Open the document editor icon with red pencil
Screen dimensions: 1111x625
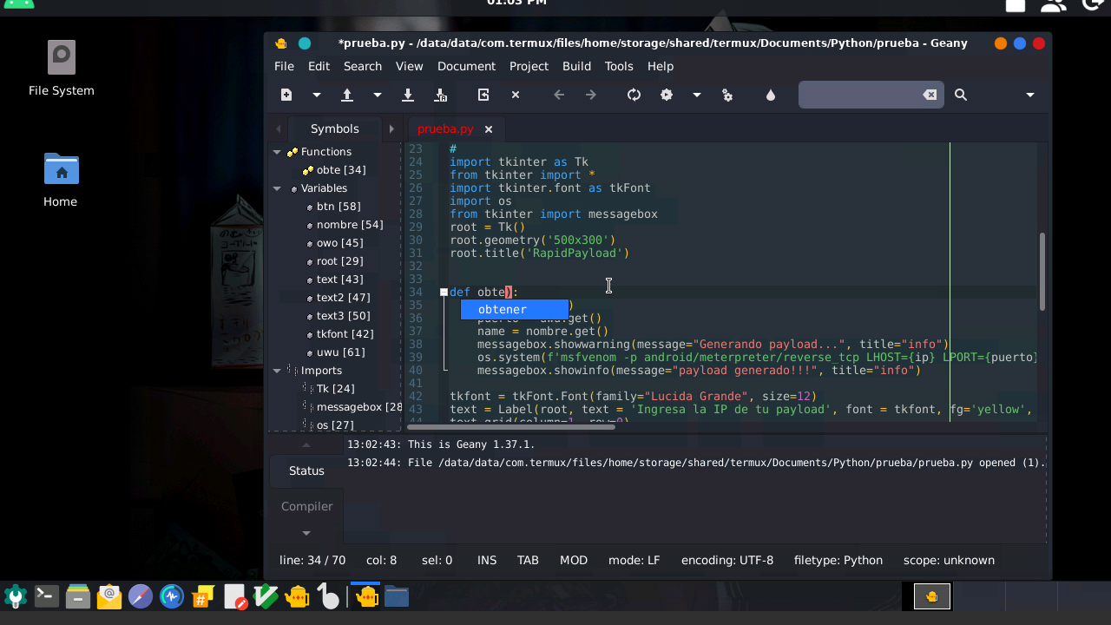tap(234, 596)
